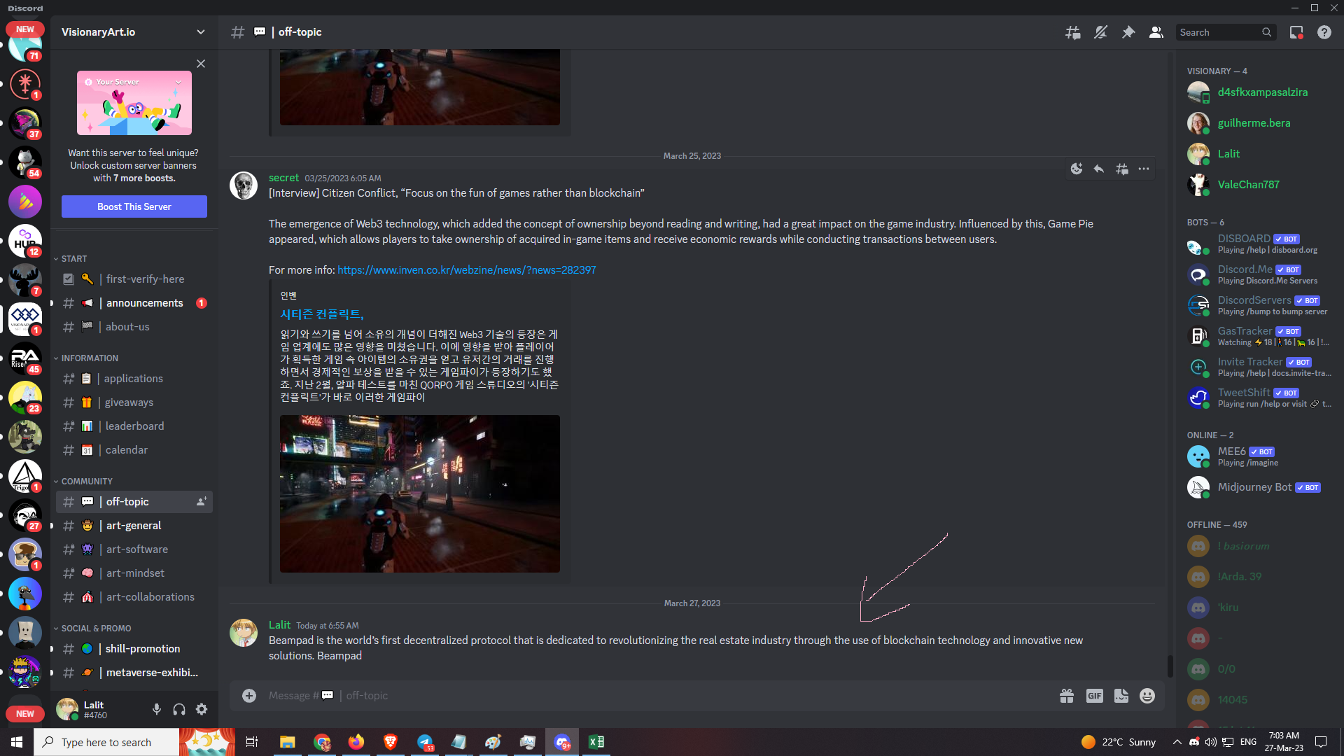This screenshot has height=756, width=1344.
Task: Create thread from secret's message
Action: [1122, 169]
